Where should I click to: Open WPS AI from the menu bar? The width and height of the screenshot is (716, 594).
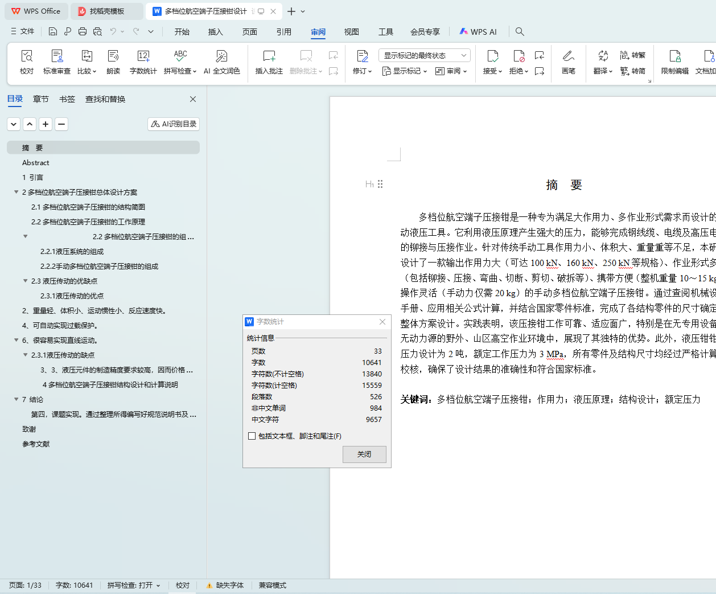point(478,32)
